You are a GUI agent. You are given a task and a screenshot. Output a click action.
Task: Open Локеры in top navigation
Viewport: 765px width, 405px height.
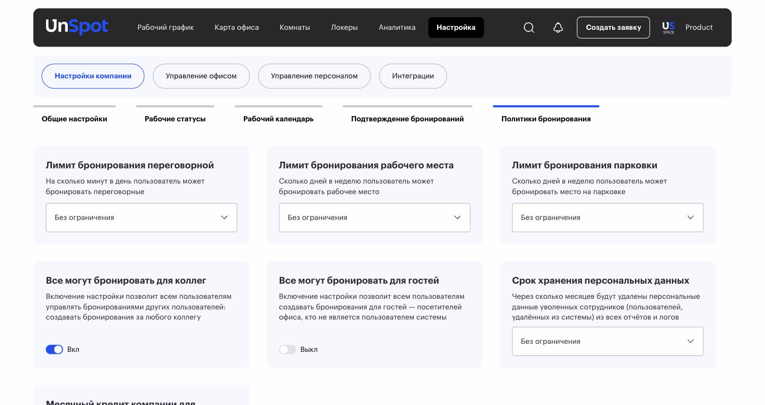345,27
